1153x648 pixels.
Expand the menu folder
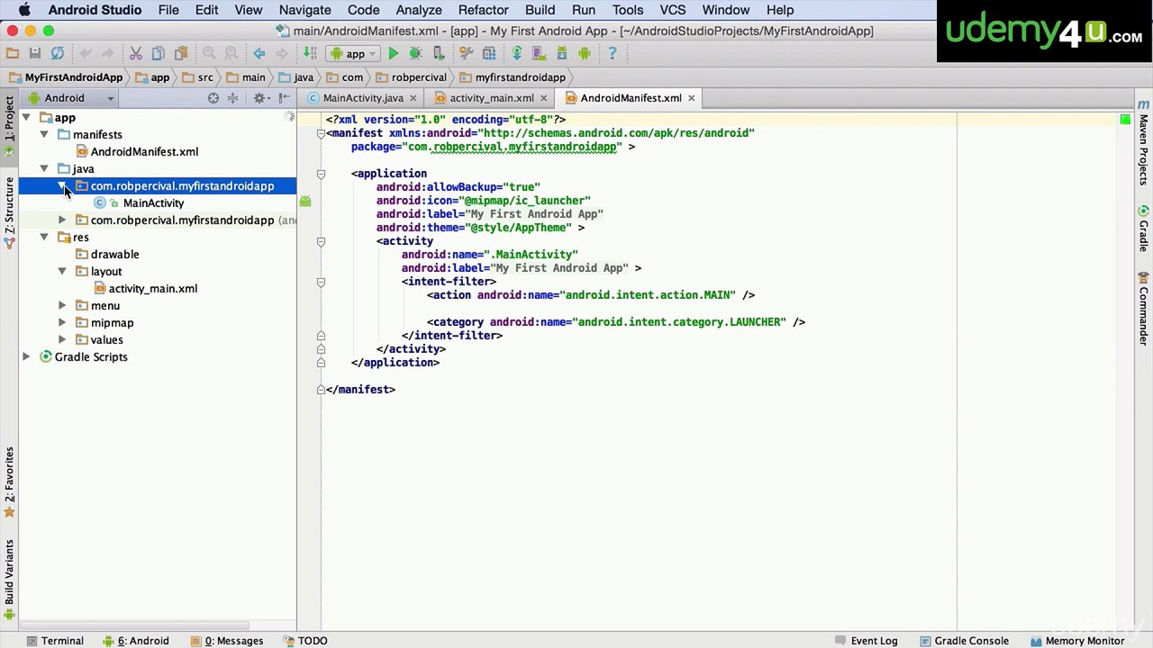[x=62, y=306]
